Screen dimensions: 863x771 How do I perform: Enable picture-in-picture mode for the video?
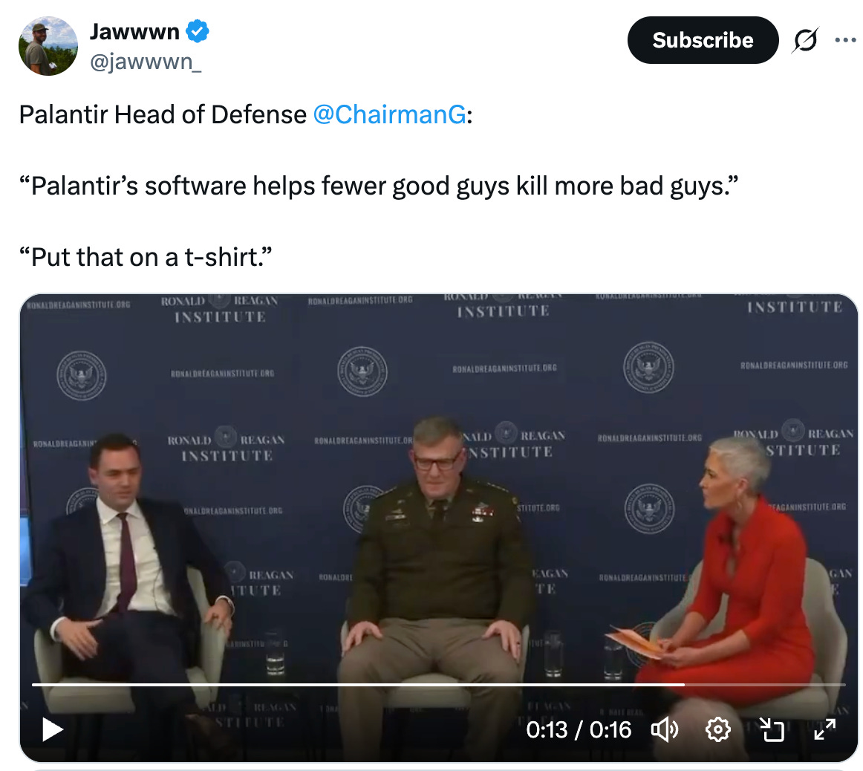[x=772, y=729]
